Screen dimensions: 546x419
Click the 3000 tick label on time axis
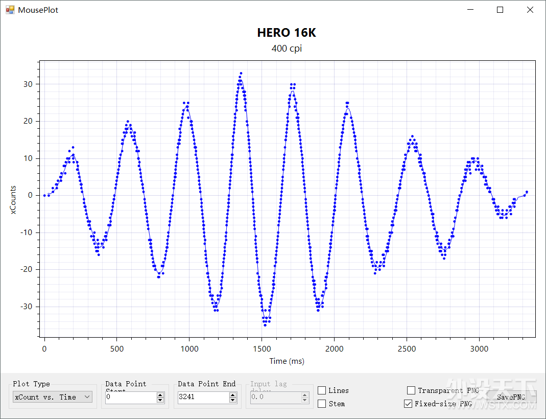479,349
